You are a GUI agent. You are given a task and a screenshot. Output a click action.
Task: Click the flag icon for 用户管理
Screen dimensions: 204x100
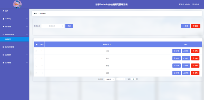(3, 27)
